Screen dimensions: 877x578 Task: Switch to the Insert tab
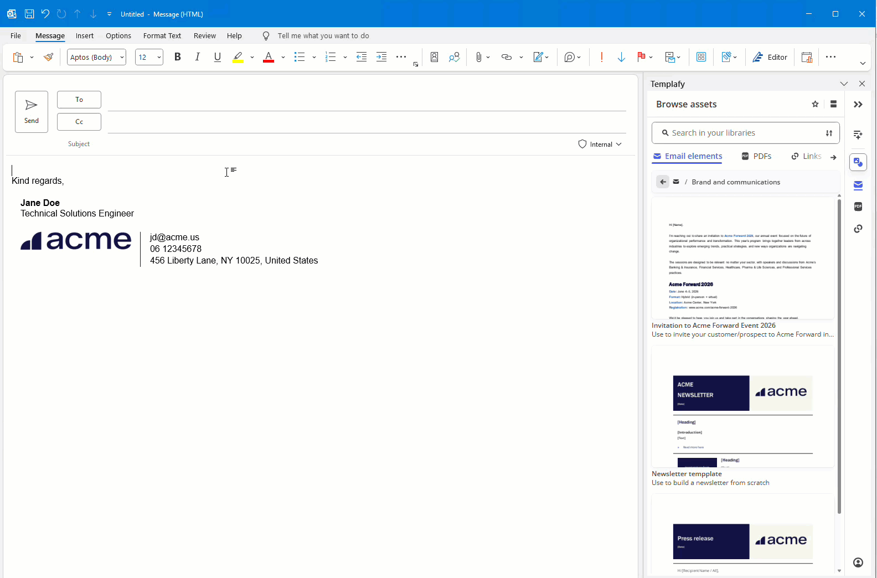85,35
